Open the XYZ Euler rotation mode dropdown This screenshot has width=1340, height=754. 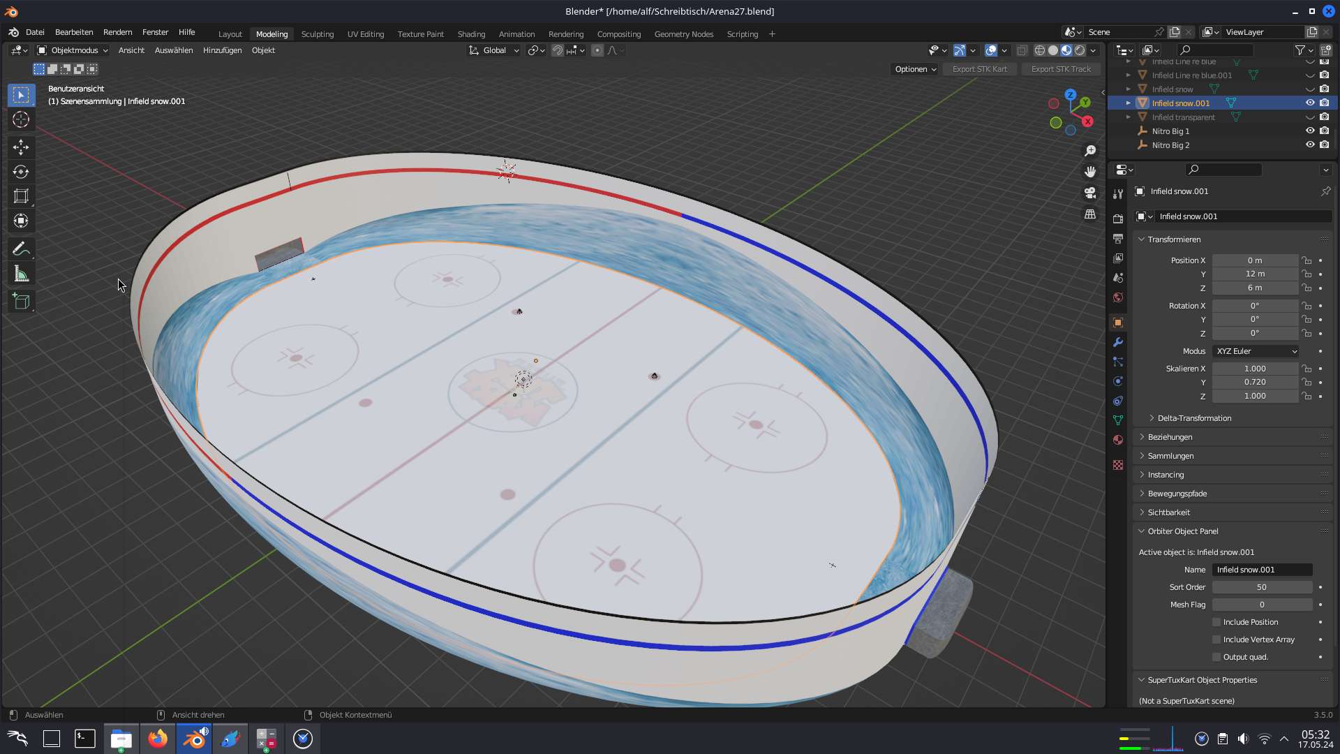pyautogui.click(x=1256, y=351)
